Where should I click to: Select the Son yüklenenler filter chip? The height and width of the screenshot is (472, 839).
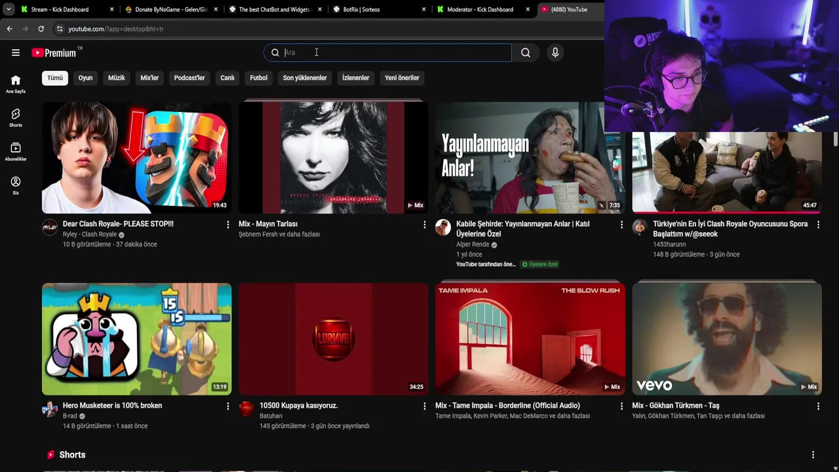pos(305,78)
